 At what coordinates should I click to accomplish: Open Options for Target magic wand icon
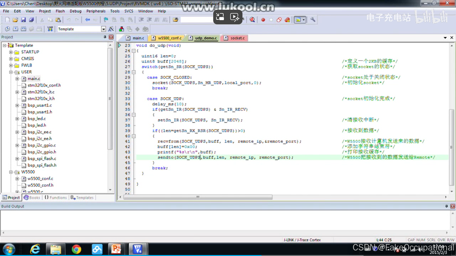tap(111, 29)
